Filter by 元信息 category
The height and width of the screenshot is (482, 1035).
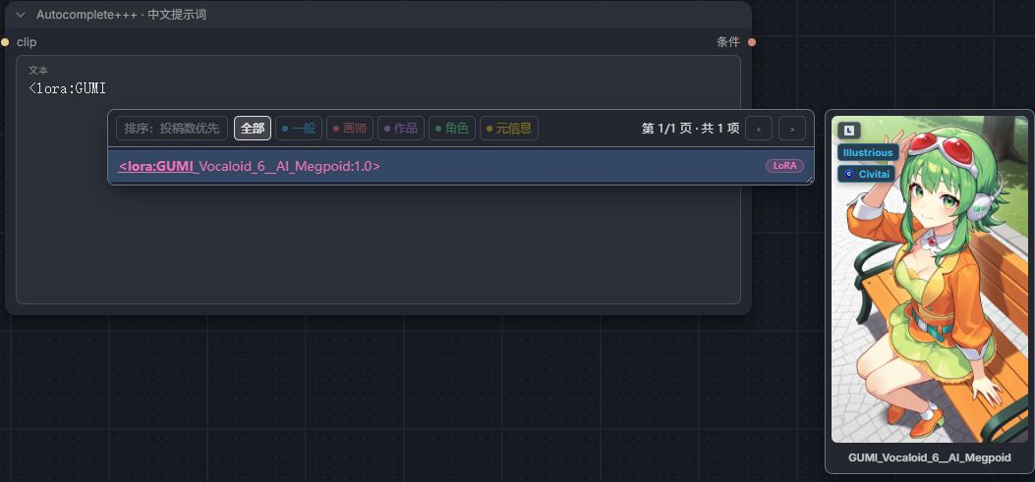(x=509, y=128)
